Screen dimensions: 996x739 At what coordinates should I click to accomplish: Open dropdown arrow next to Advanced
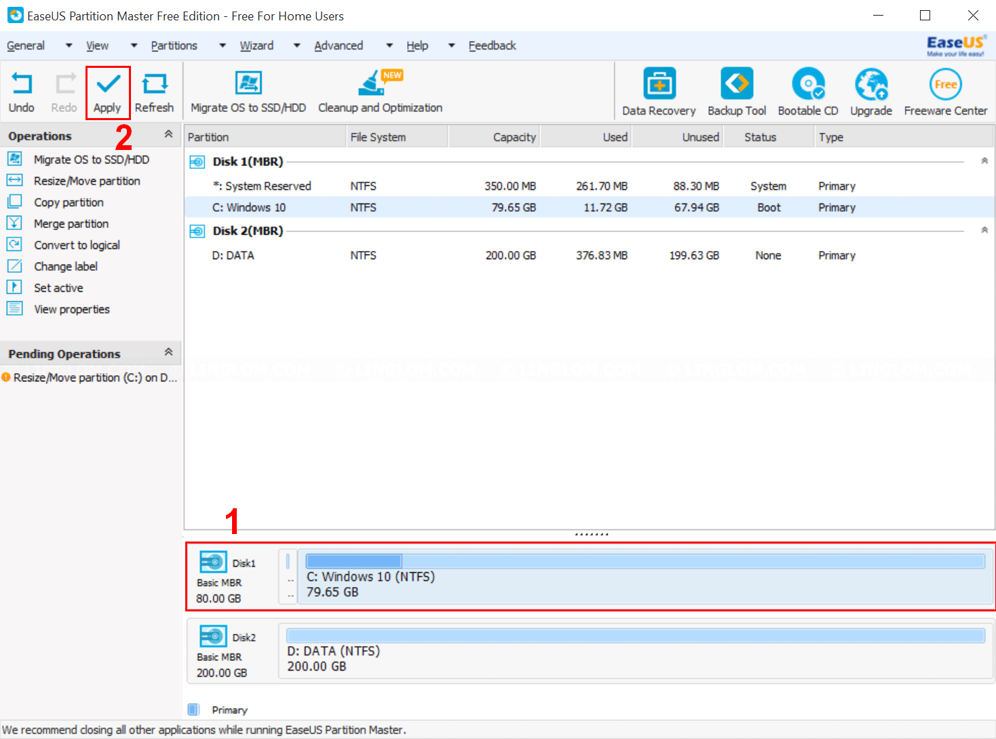tap(389, 45)
